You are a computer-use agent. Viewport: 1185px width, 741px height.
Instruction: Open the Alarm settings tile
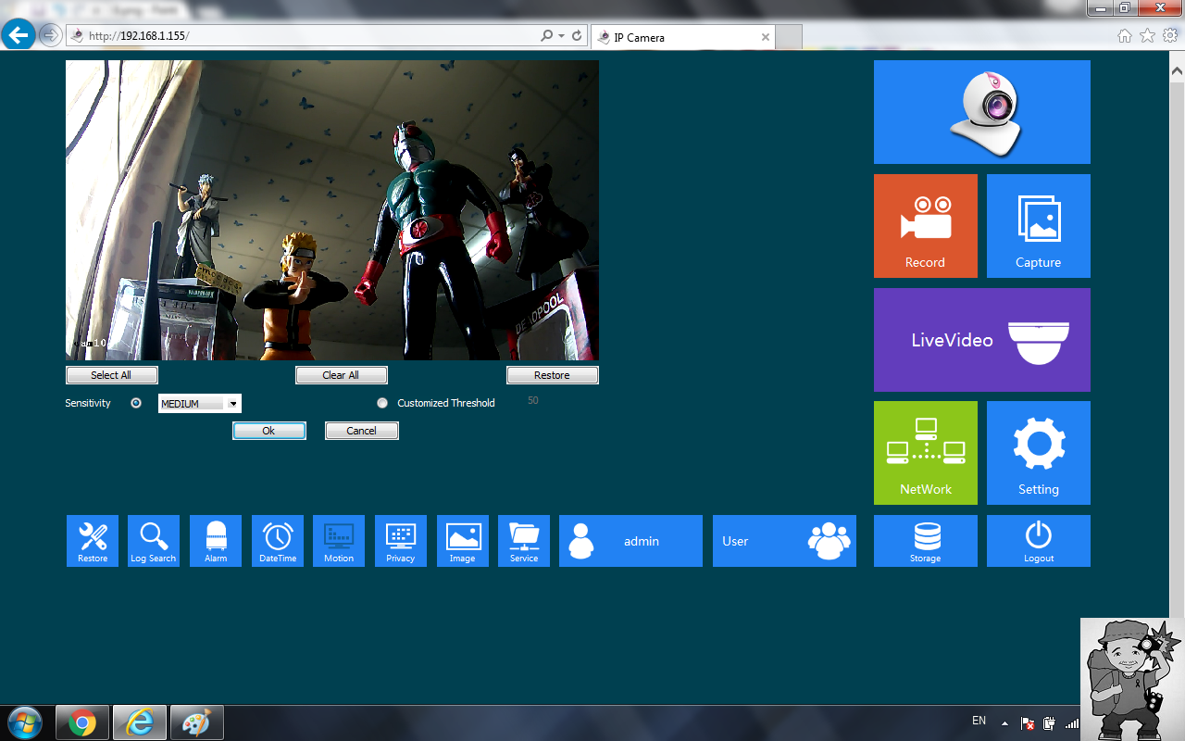pos(216,541)
